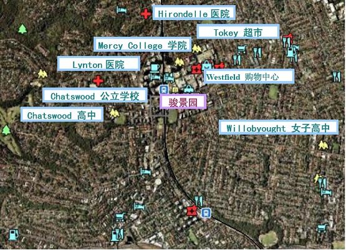346x250 pixels.
Task: Click the school icon beside Chatswood 高中 label
Action: (x=114, y=113)
